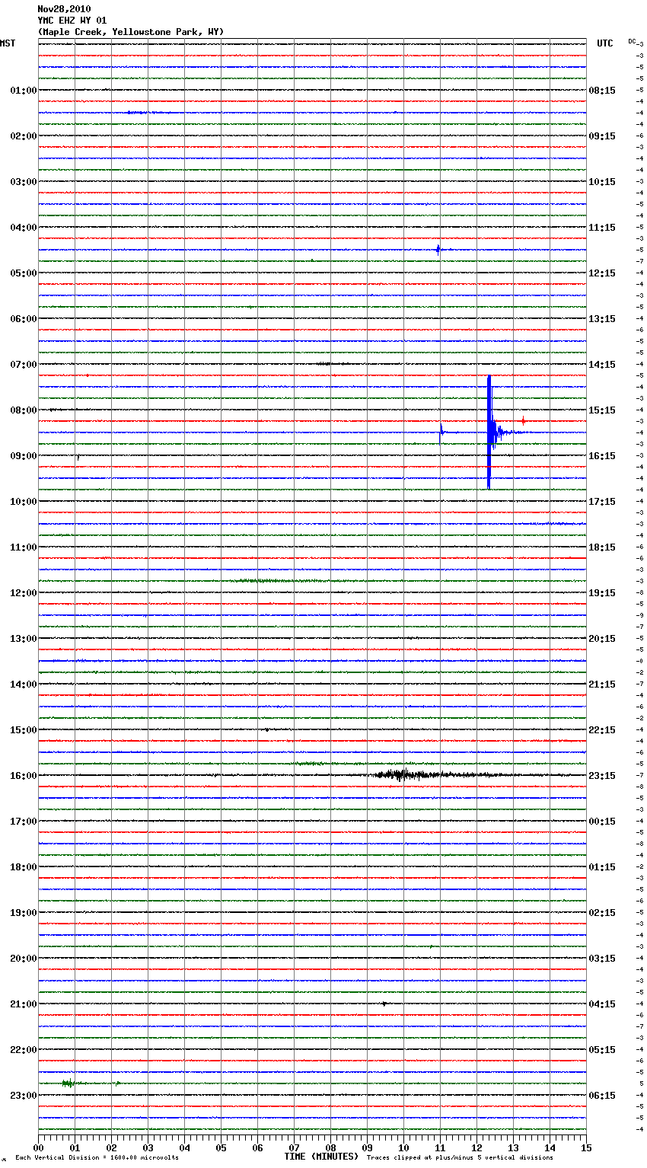Image resolution: width=647 pixels, height=1168 pixels.
Task: Select the 20:00 MST time label
Action: pos(24,959)
